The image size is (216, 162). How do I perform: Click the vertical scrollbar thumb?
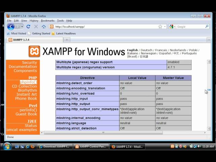click(209, 90)
